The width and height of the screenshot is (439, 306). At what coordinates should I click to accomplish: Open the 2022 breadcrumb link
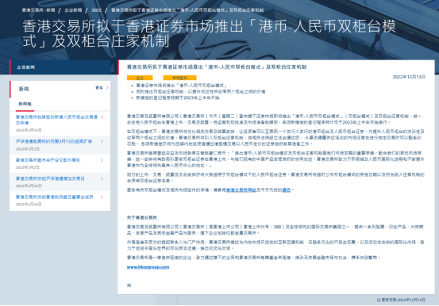coord(96,10)
